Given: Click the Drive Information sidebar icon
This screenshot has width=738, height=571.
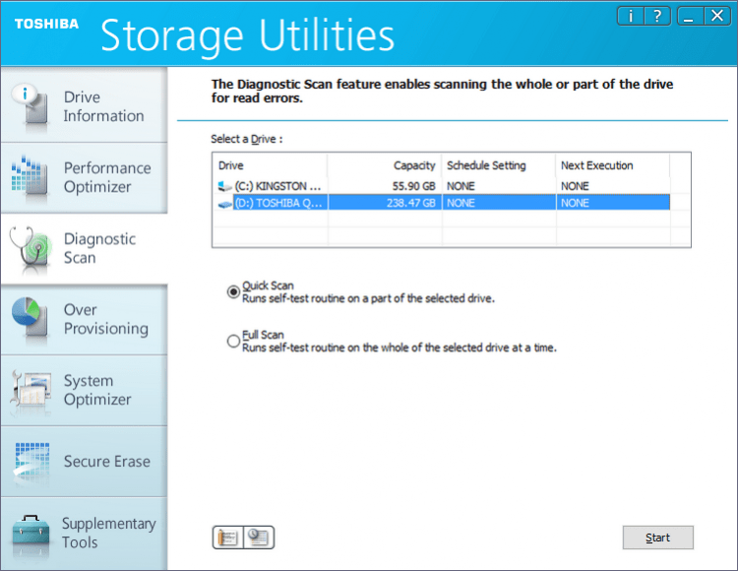Looking at the screenshot, I should coord(30,106).
